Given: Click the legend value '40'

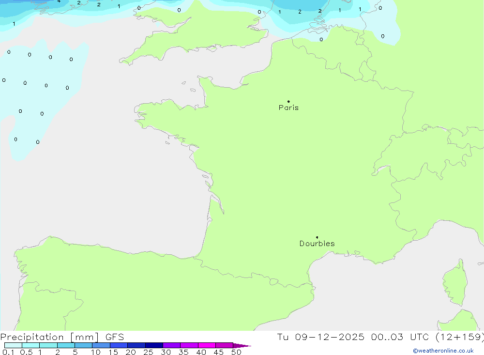Looking at the screenshot, I should (x=201, y=352).
